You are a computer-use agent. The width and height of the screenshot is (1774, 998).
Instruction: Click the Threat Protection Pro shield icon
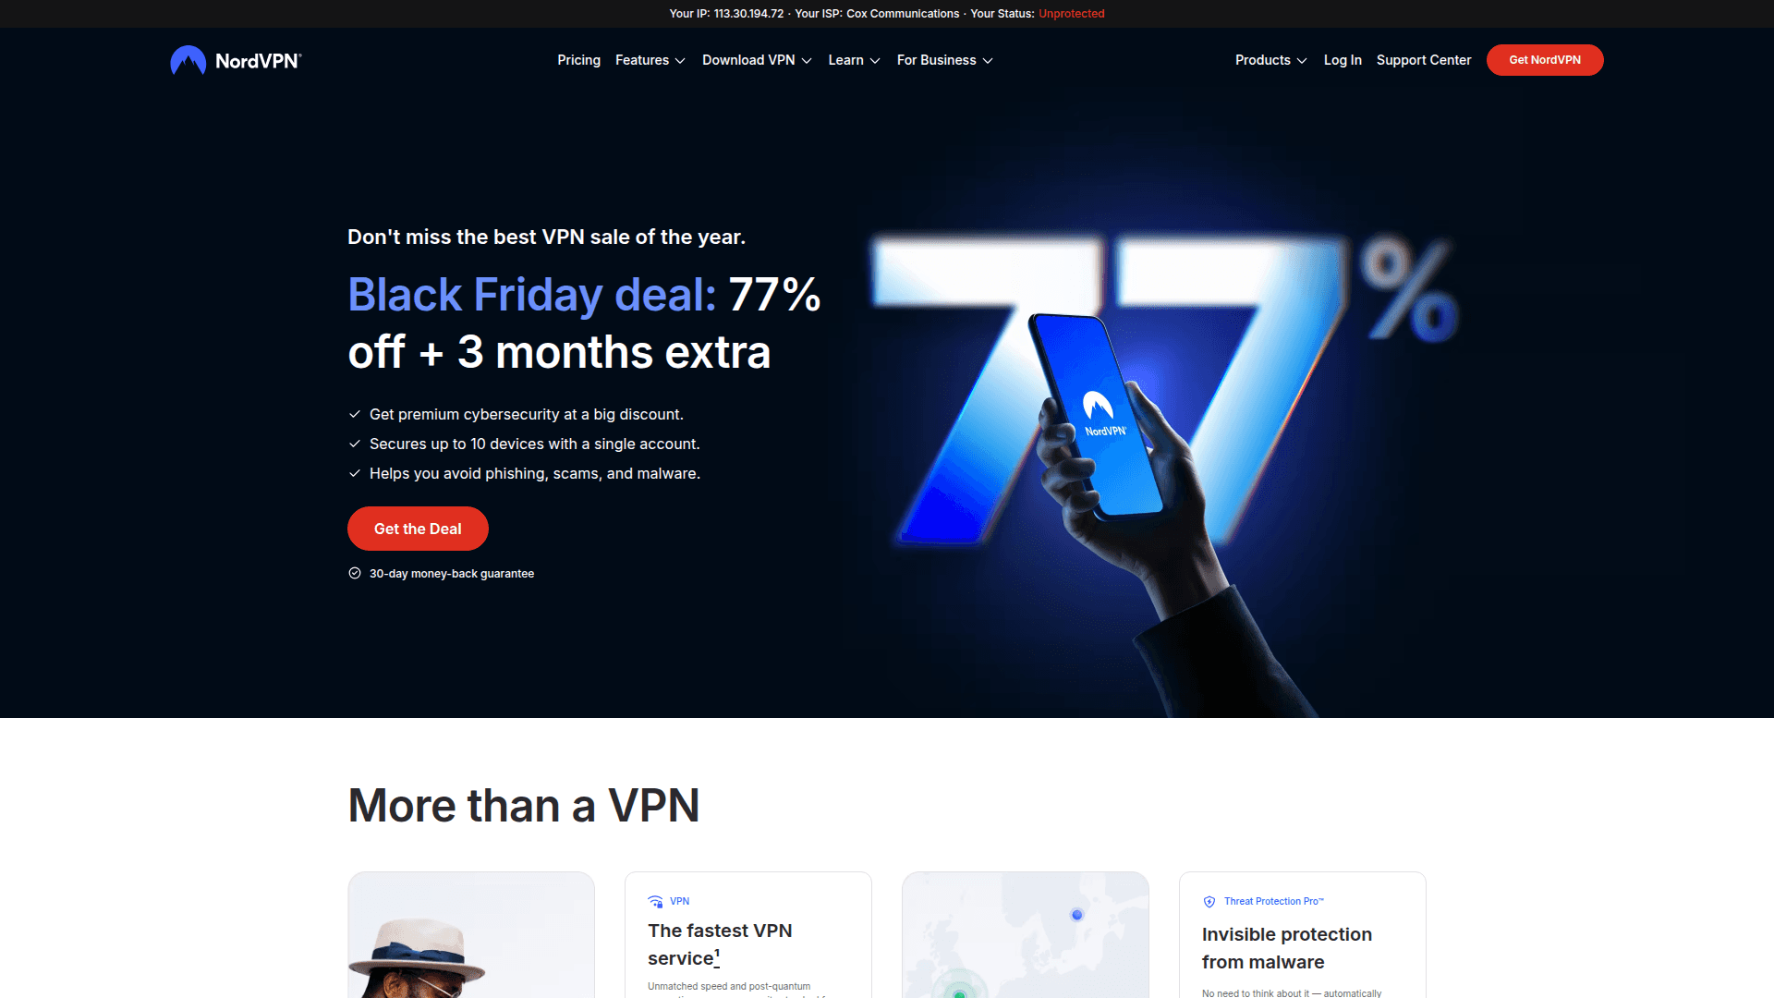1209,901
